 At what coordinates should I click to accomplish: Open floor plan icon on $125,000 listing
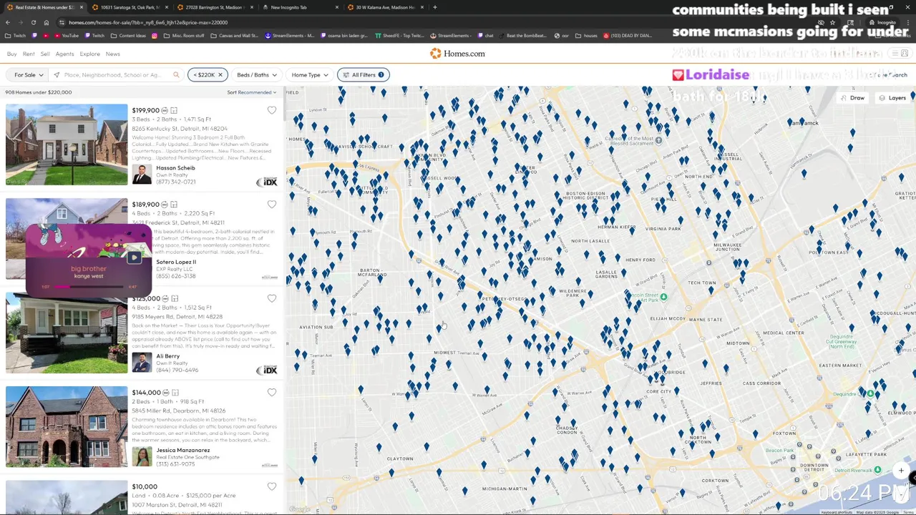[173, 298]
